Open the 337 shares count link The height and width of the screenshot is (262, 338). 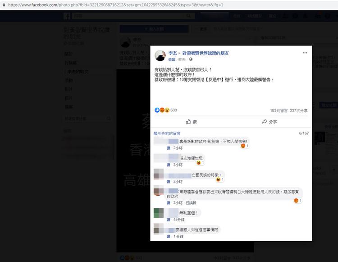(x=298, y=110)
